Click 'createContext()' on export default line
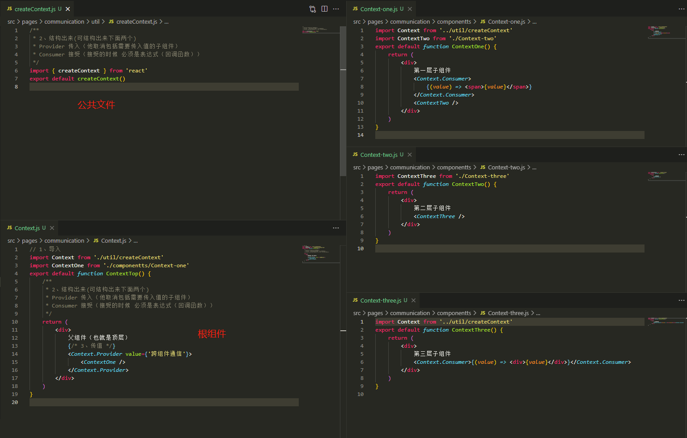Viewport: 687px width, 438px height. click(102, 79)
